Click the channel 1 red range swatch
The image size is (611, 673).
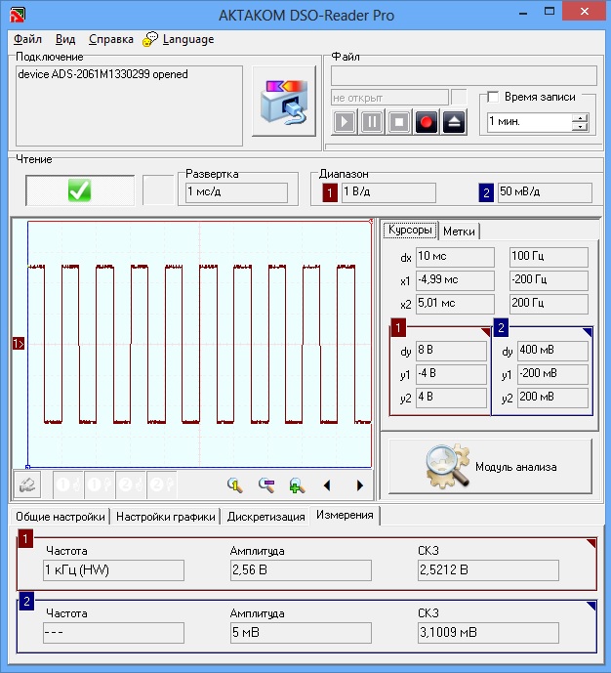(x=330, y=192)
